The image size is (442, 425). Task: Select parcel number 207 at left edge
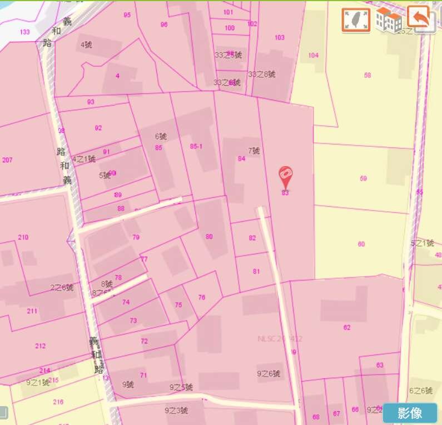[7, 160]
